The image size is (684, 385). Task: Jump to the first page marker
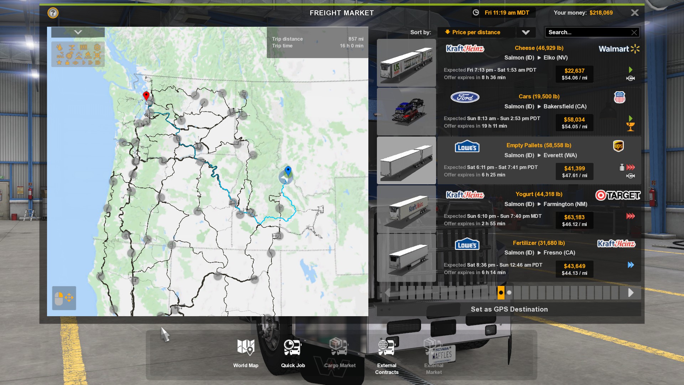tap(403, 293)
